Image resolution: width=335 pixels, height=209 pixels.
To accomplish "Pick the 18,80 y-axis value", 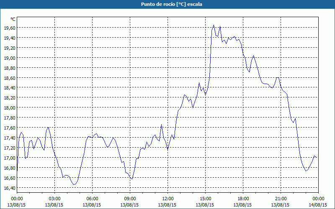I will click(x=10, y=68).
